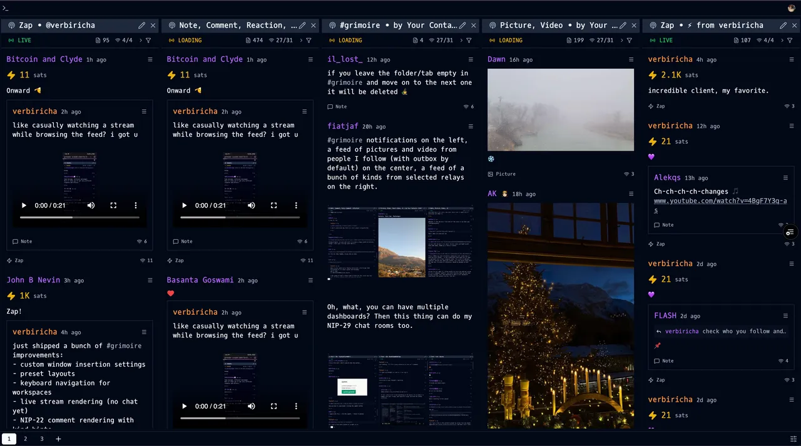Switch to workspace tab 3
The width and height of the screenshot is (801, 446).
point(42,439)
